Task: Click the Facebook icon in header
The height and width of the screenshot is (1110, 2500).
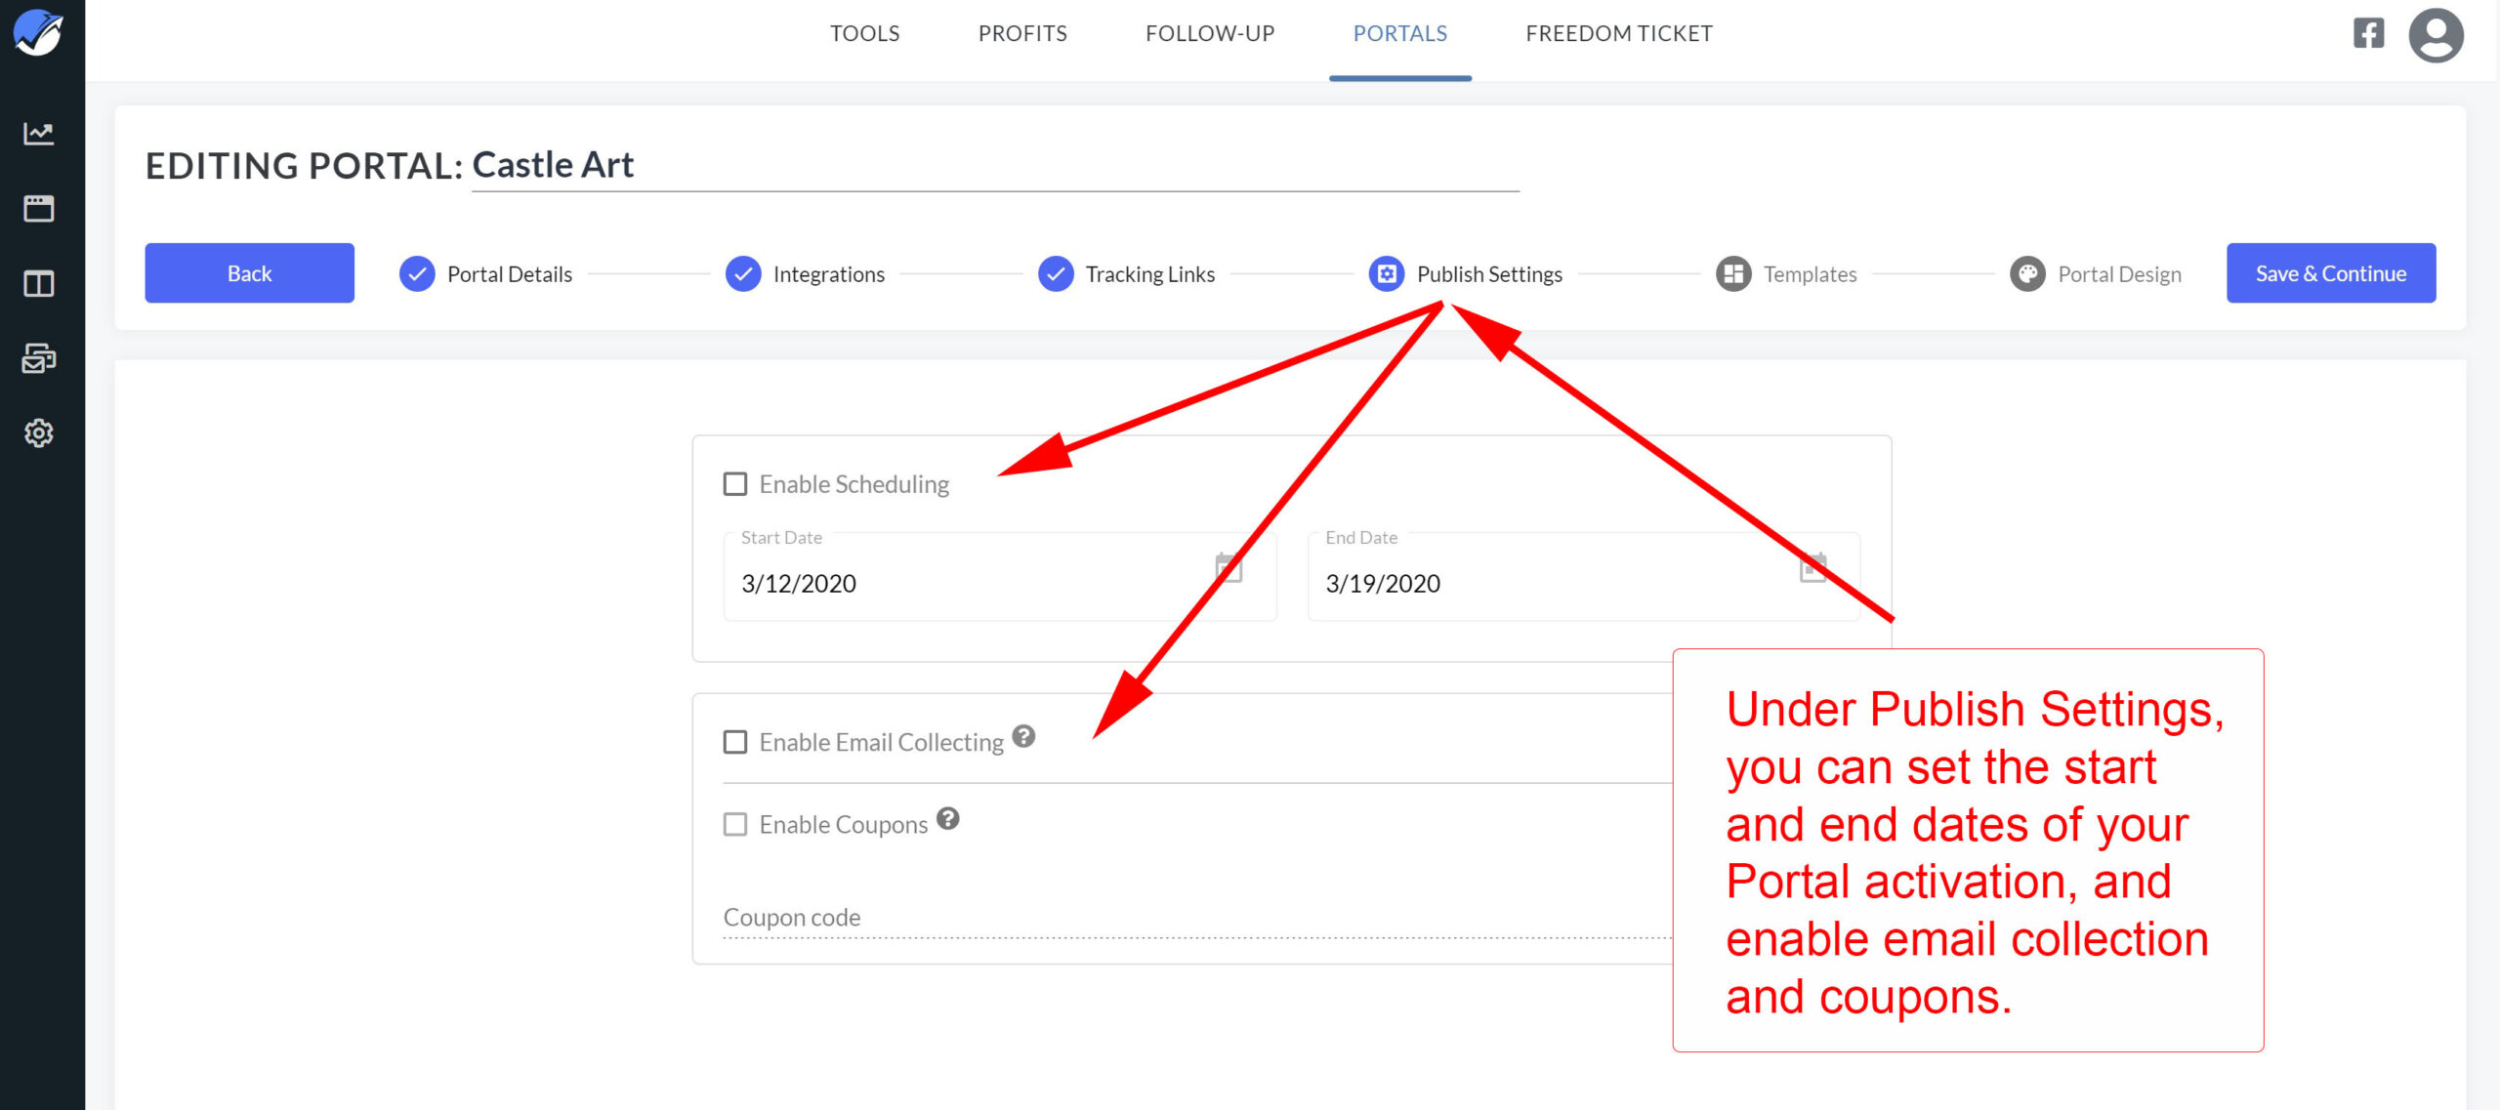Action: click(x=2368, y=33)
